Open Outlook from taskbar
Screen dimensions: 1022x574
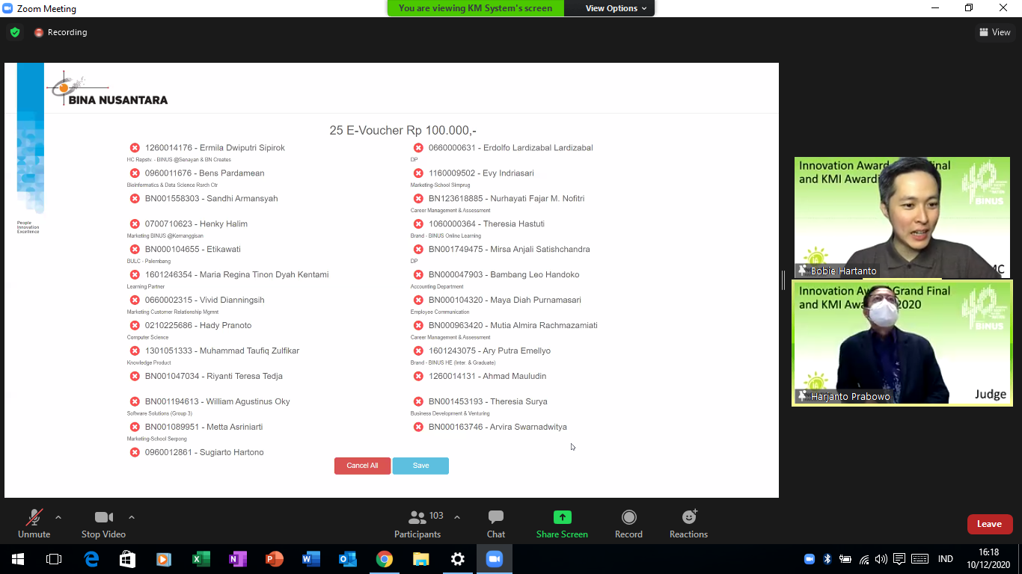point(348,559)
